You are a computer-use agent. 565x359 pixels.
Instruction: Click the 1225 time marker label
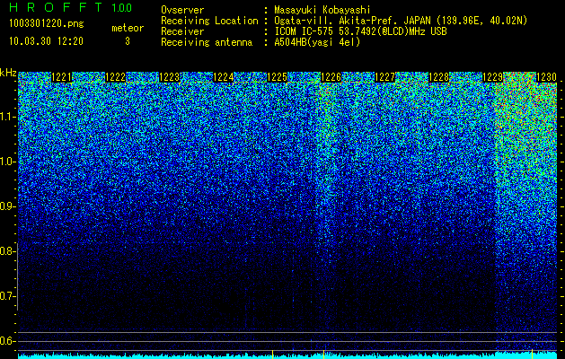tap(277, 77)
